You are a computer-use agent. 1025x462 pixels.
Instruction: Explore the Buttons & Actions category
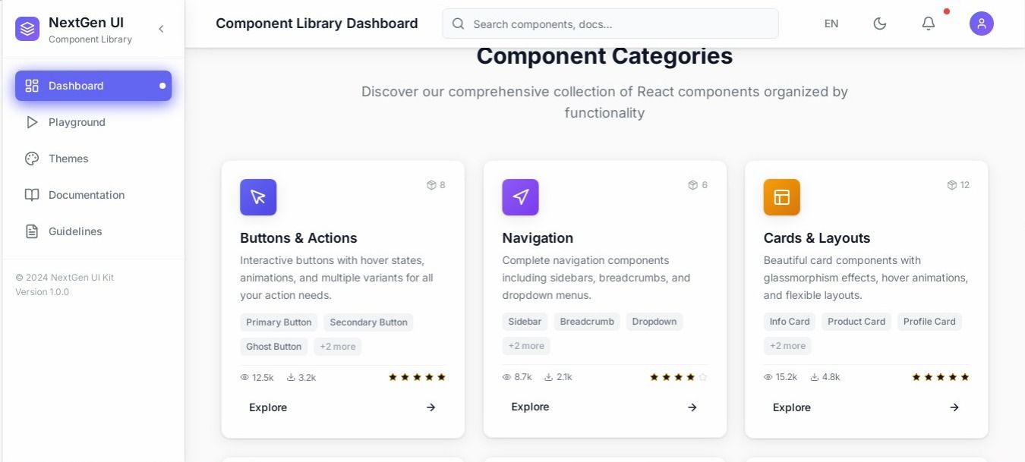[x=342, y=407]
